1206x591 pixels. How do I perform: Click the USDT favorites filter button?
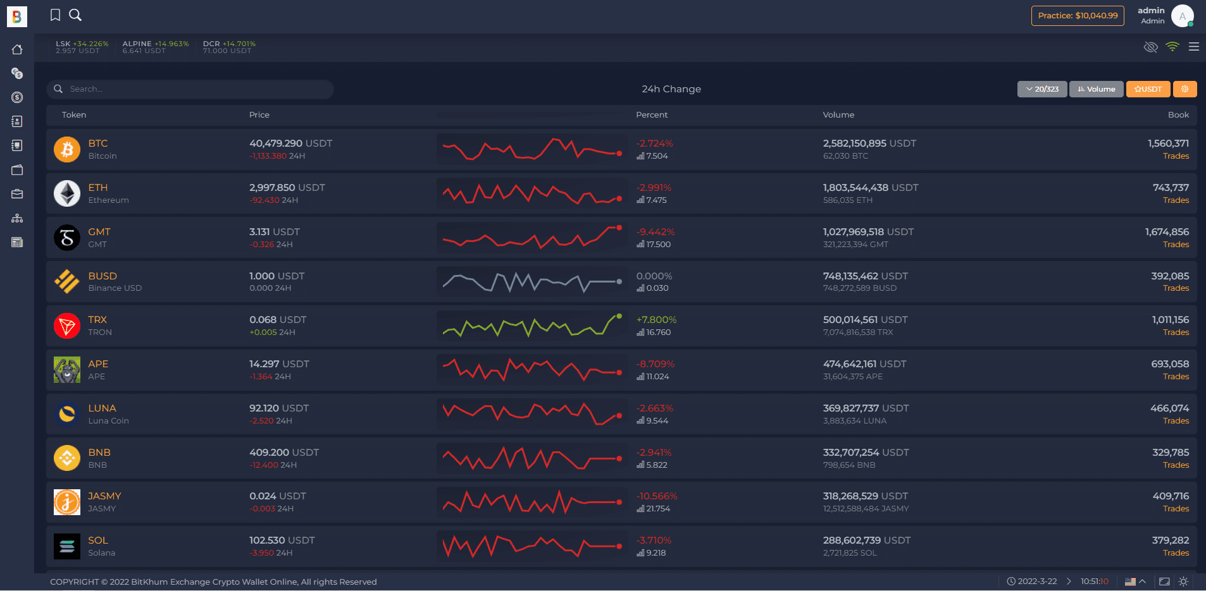(x=1148, y=89)
